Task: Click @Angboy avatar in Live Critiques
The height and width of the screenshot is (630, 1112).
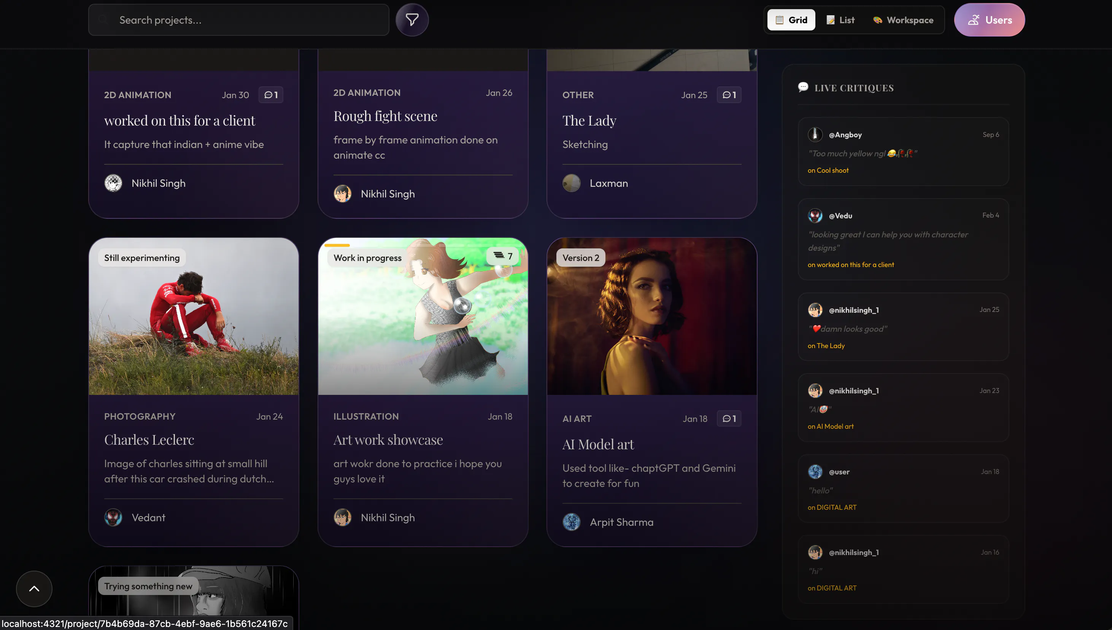Action: 815,135
